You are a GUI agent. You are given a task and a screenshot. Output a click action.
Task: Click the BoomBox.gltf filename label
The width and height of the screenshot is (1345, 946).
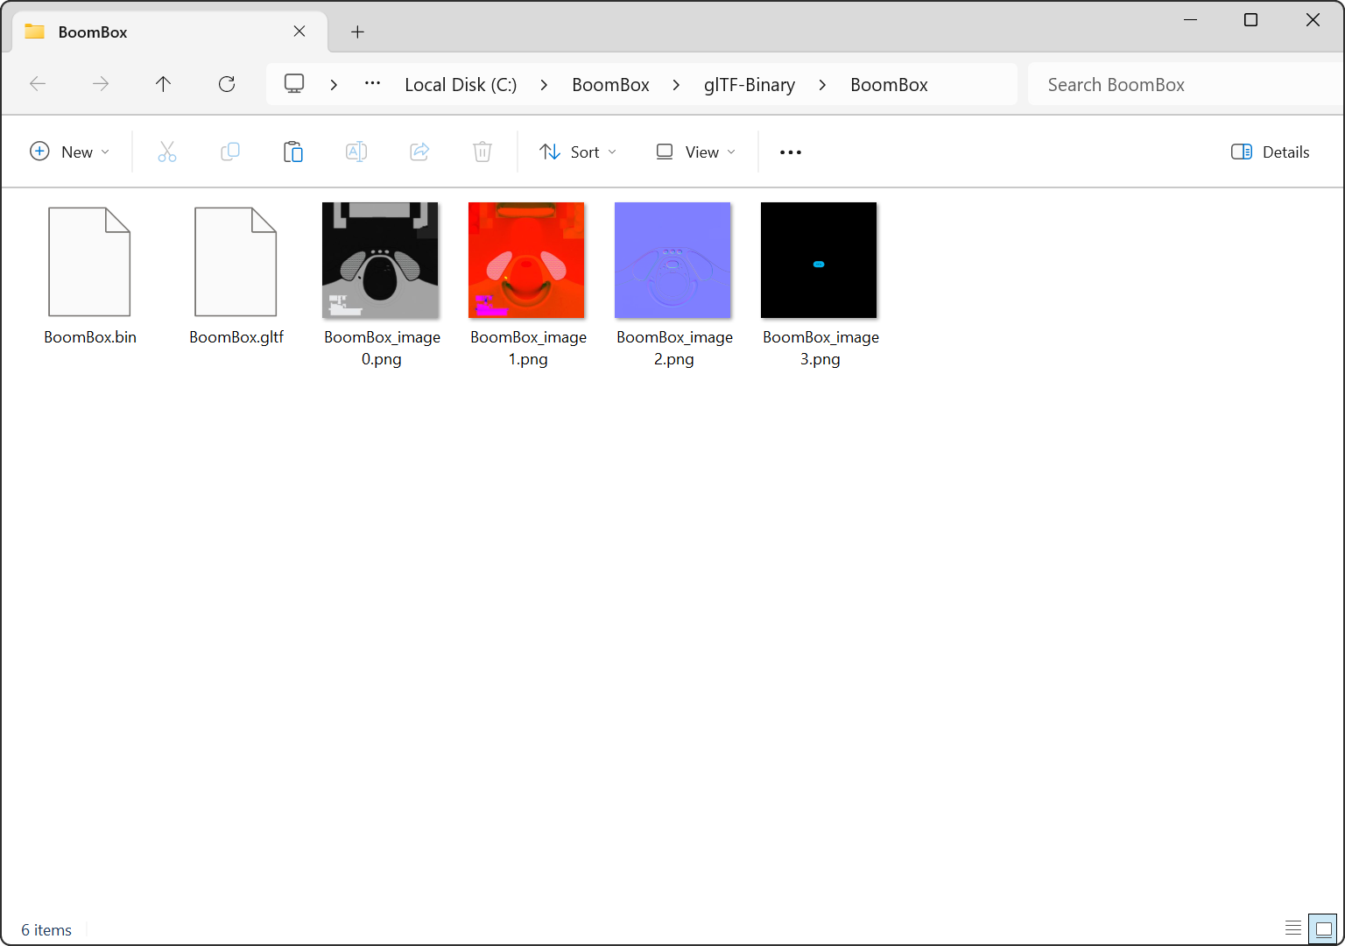(236, 337)
